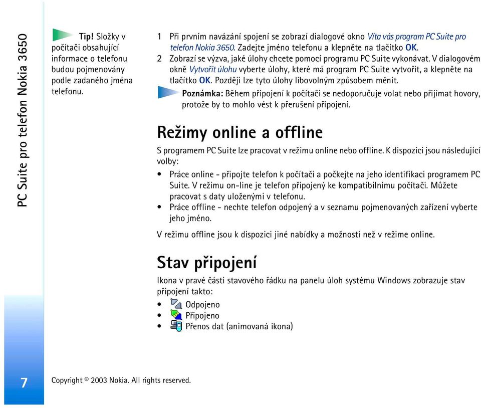Screen dimensions: 481x408
Task: Click the bold Tip! label
Action: click(86, 37)
